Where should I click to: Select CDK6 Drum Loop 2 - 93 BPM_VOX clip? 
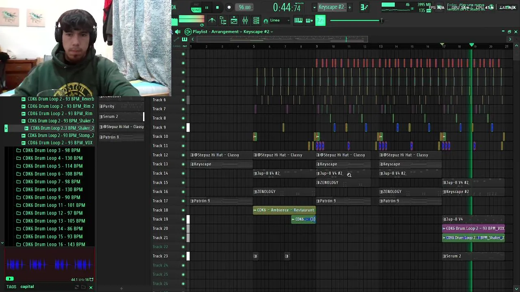tap(473, 228)
